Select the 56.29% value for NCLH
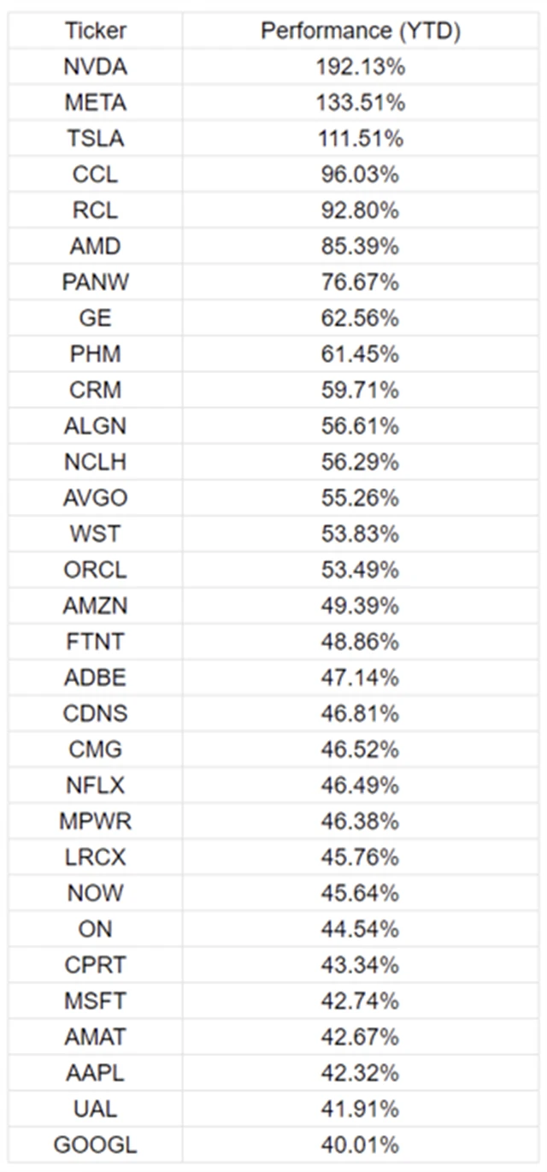 click(361, 462)
